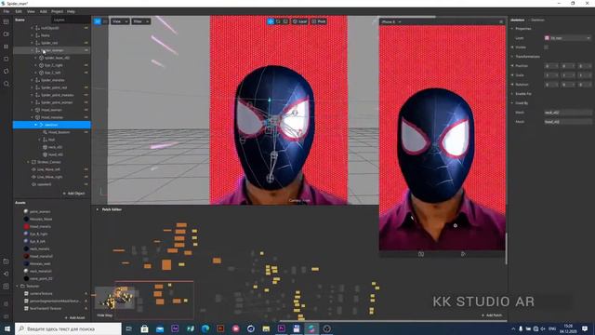Open the iPhone 8 device dropdown
The height and width of the screenshot is (335, 595).
pos(391,22)
